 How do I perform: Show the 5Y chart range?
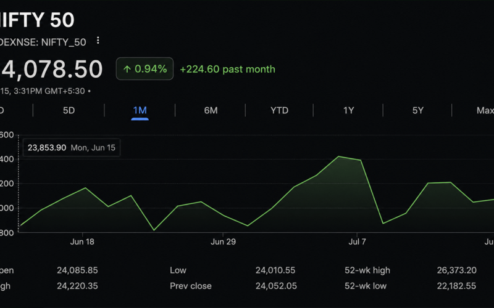[x=418, y=110]
